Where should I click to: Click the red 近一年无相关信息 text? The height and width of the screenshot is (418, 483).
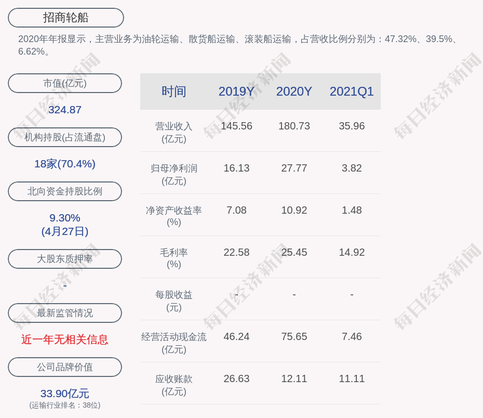(x=65, y=339)
